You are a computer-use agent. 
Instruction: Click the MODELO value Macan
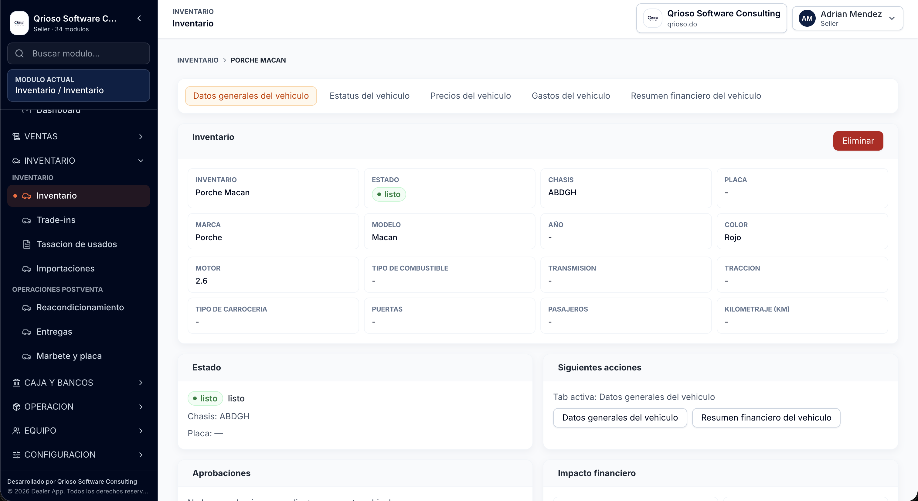(x=384, y=237)
